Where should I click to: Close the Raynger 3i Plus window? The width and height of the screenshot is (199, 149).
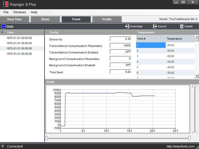click(193, 2)
